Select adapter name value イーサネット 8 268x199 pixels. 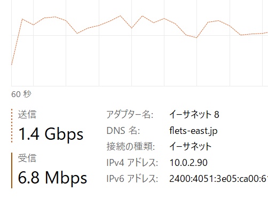(x=194, y=114)
